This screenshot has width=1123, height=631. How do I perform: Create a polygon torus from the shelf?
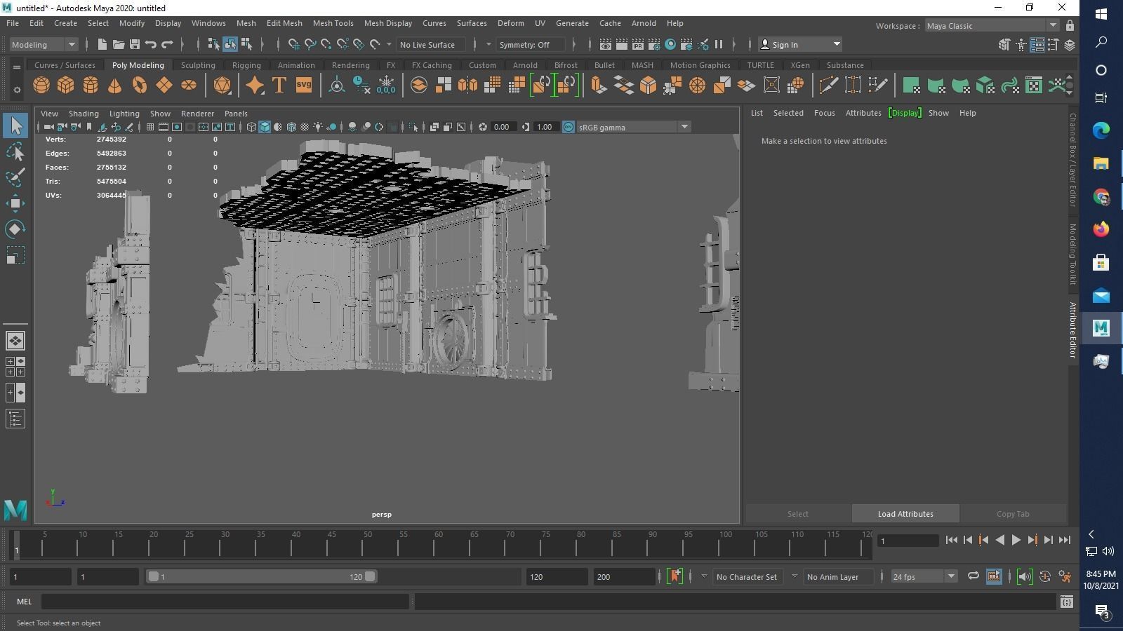pyautogui.click(x=140, y=86)
